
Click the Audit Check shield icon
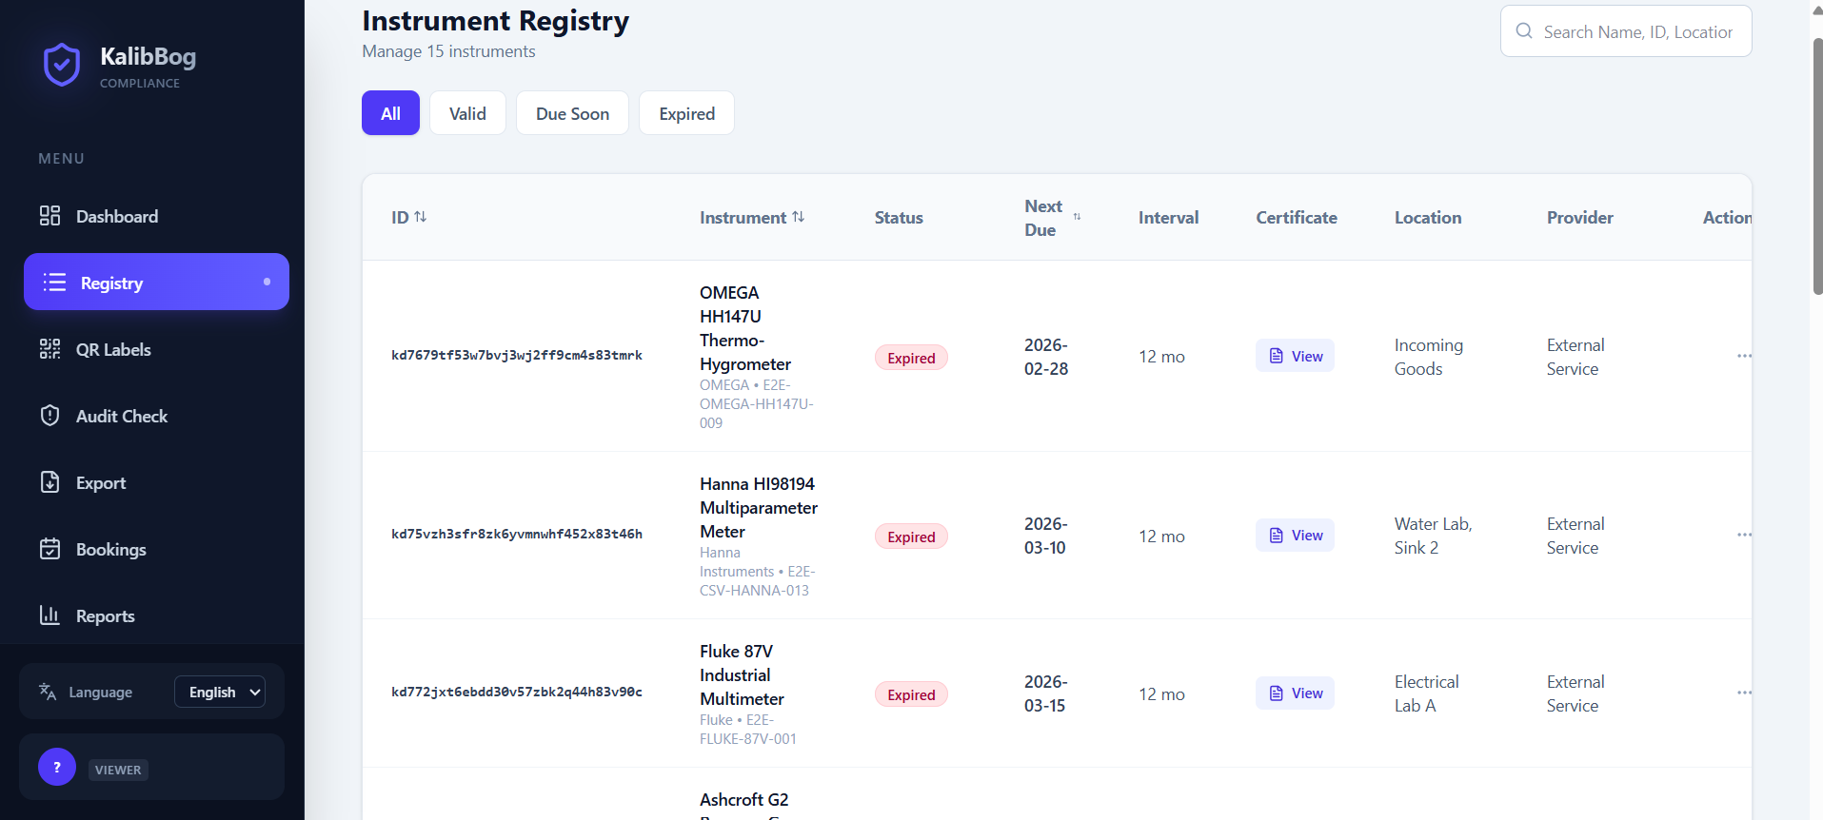point(50,416)
